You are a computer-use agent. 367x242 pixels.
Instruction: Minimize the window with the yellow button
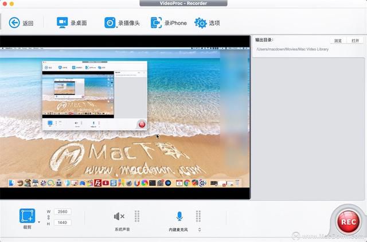pyautogui.click(x=11, y=3)
